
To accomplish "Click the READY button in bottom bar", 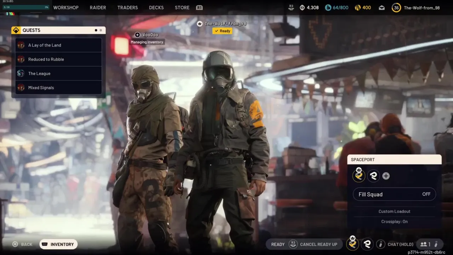I will pyautogui.click(x=278, y=244).
